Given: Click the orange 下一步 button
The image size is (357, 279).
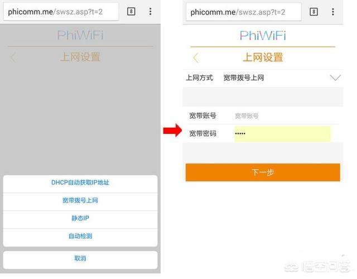Looking at the screenshot, I should click(263, 172).
